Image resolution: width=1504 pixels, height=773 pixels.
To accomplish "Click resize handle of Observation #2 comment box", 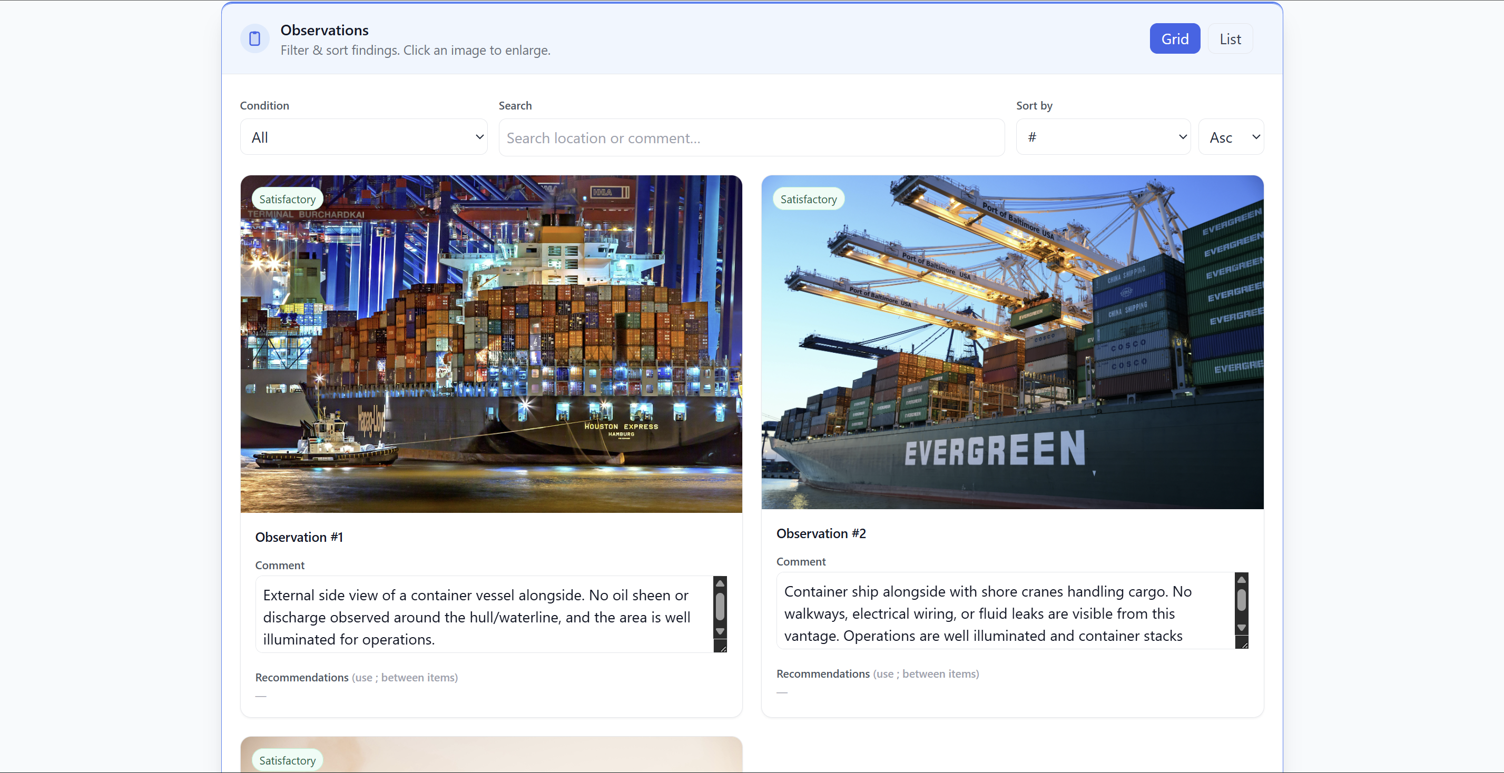I will (x=1242, y=642).
